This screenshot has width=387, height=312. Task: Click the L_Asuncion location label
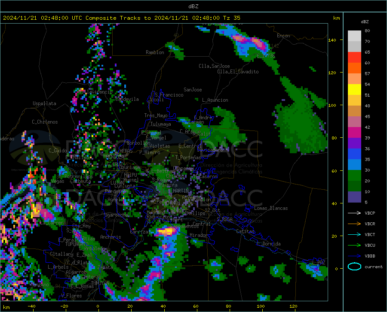215,100
